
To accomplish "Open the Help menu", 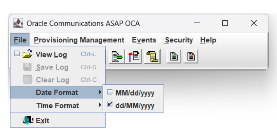I will (x=208, y=40).
